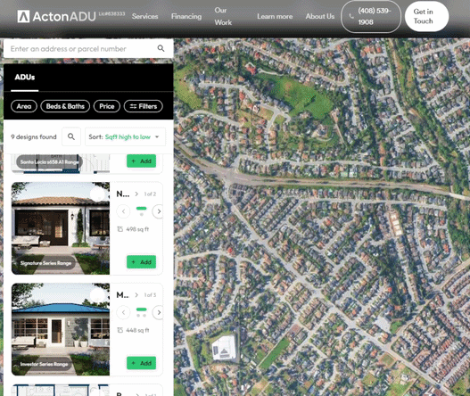Open the Area filter

(x=24, y=106)
